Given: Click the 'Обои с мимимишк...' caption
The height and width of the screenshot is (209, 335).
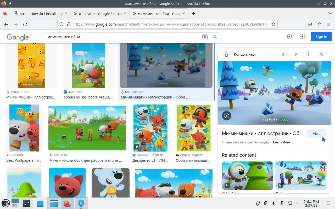Looking at the screenshot, I should [x=193, y=160].
